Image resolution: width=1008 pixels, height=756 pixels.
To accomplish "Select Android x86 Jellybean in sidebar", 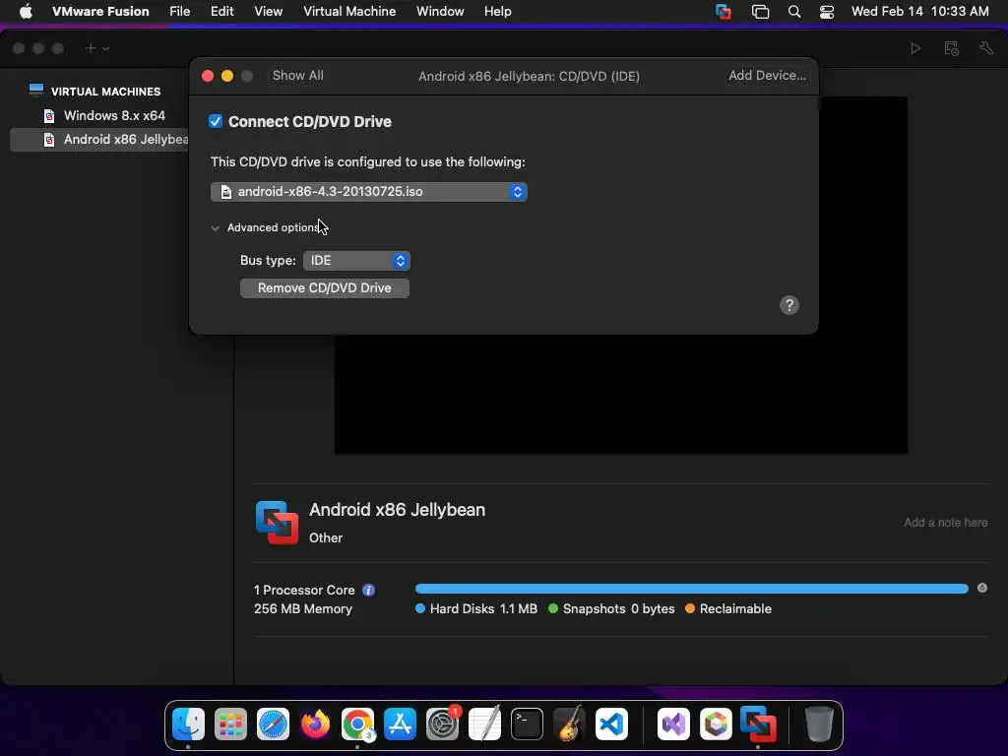I will click(99, 140).
